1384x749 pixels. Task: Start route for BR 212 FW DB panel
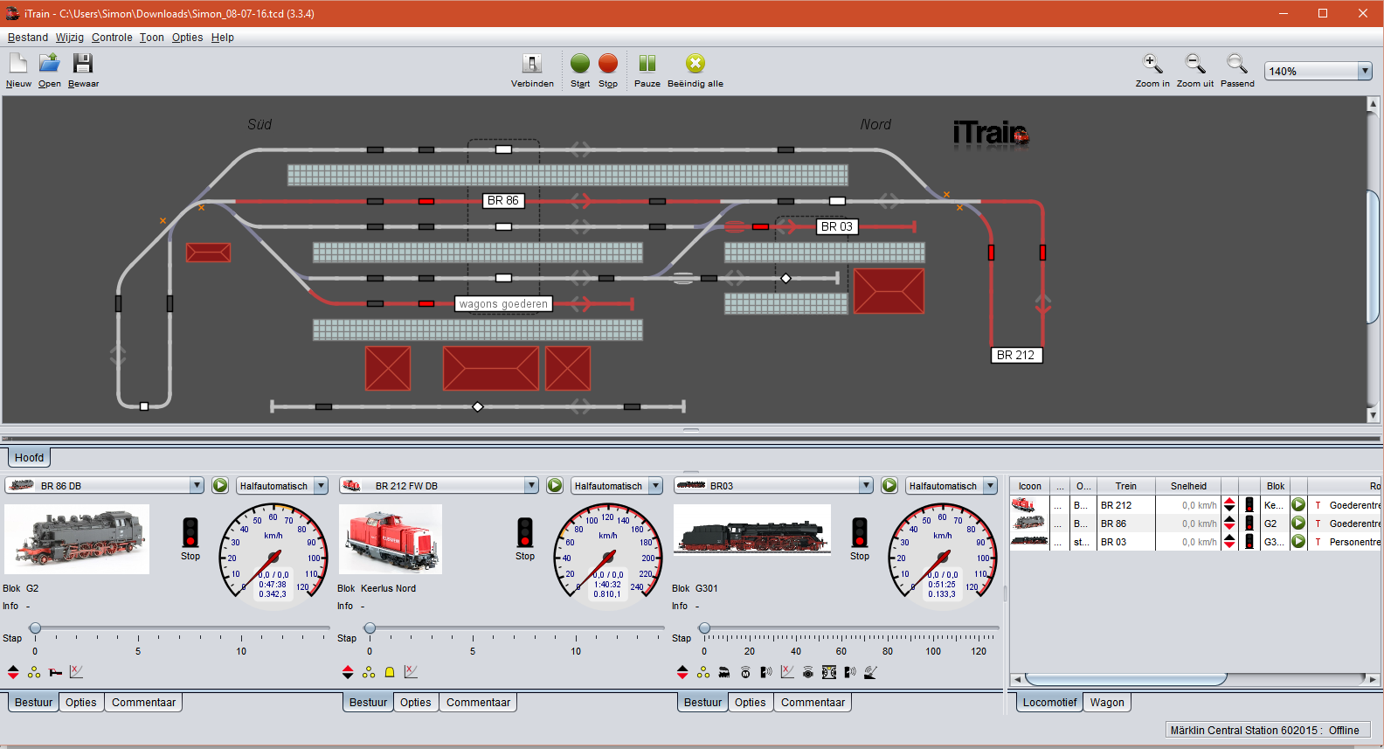(x=555, y=486)
